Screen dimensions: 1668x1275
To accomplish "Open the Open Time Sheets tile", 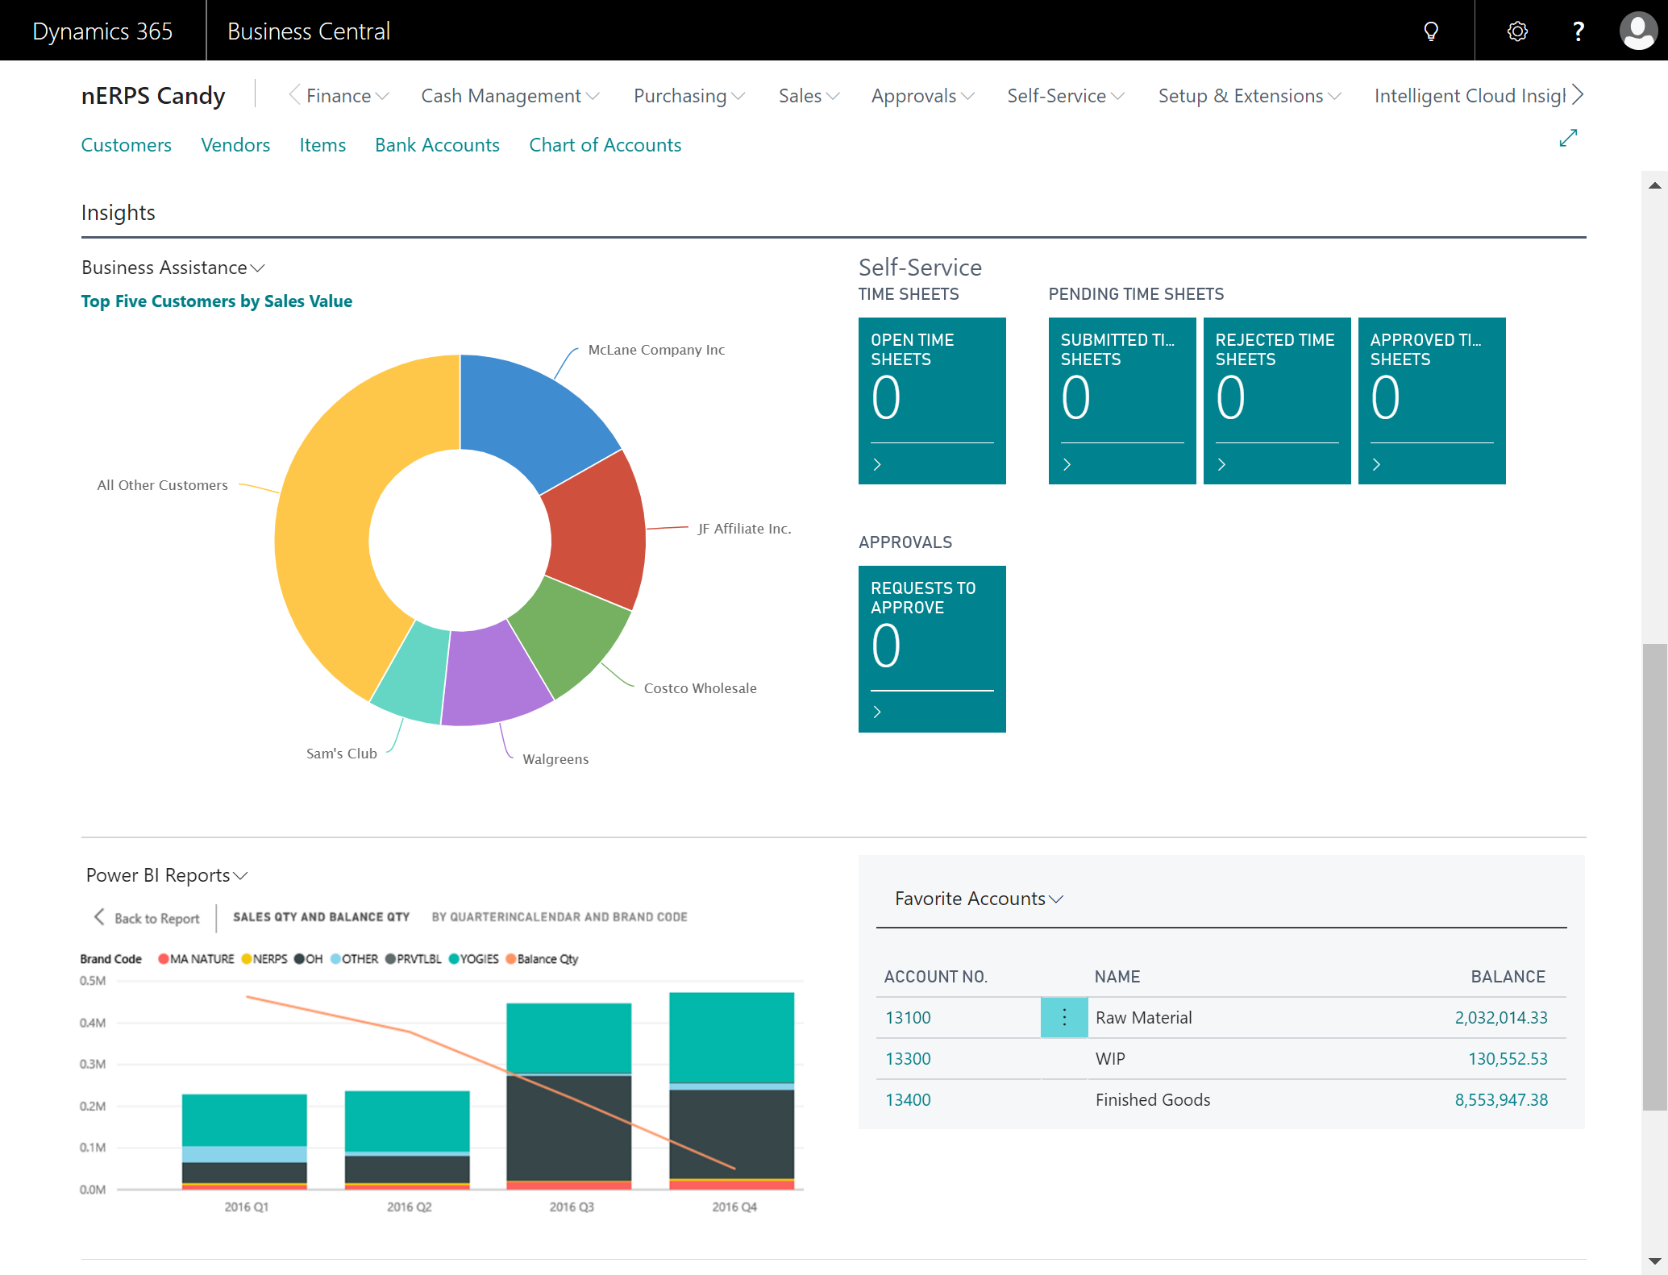I will pyautogui.click(x=932, y=401).
